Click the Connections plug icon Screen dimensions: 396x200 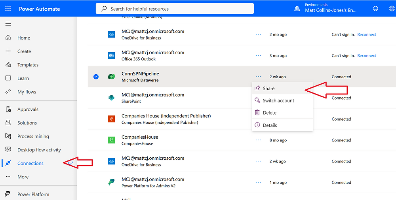click(8, 163)
